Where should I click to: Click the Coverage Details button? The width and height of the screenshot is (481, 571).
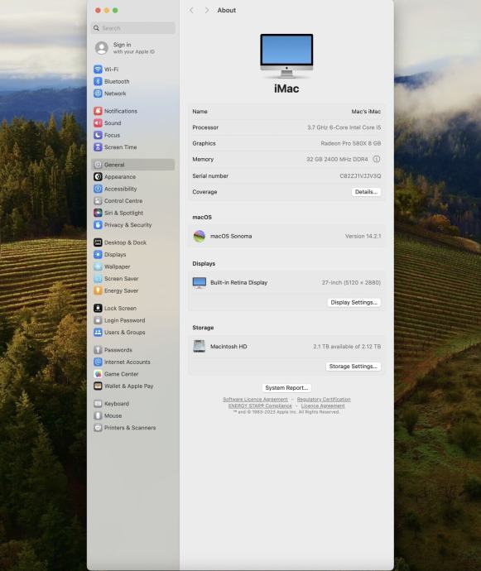pyautogui.click(x=366, y=192)
